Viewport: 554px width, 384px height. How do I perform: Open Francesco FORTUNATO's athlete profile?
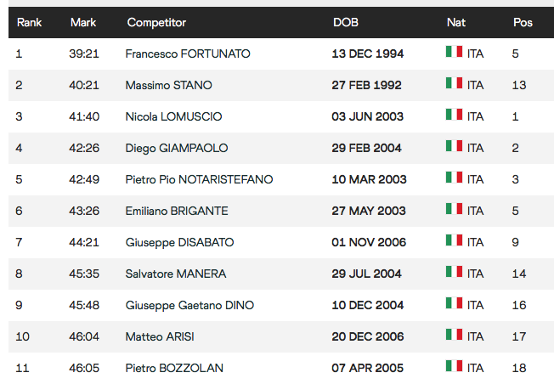point(188,54)
